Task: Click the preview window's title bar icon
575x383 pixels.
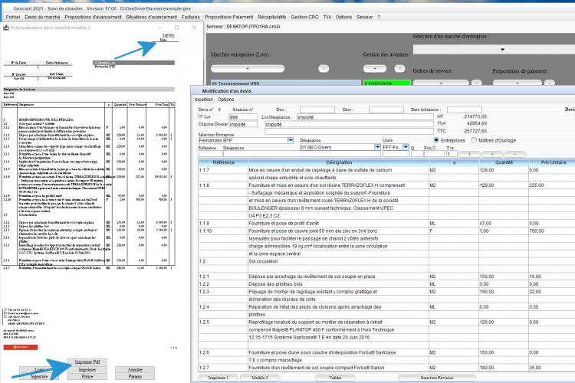Action: [x=6, y=28]
